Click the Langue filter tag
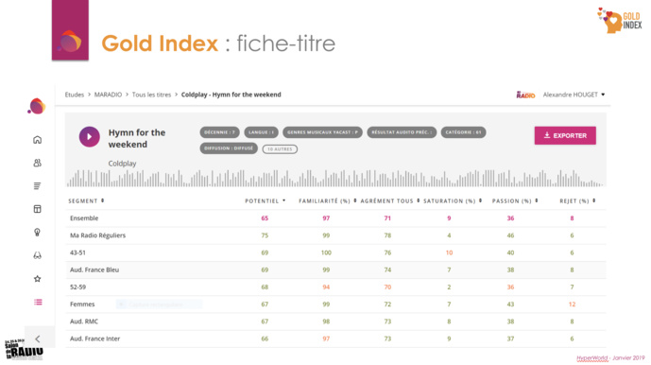This screenshot has width=651, height=365. click(x=261, y=132)
